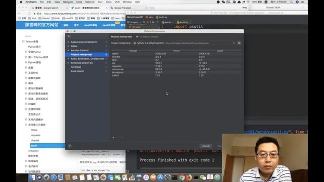This screenshot has width=324, height=182.
Task: Open Keynote from the Dock
Action: [139, 177]
